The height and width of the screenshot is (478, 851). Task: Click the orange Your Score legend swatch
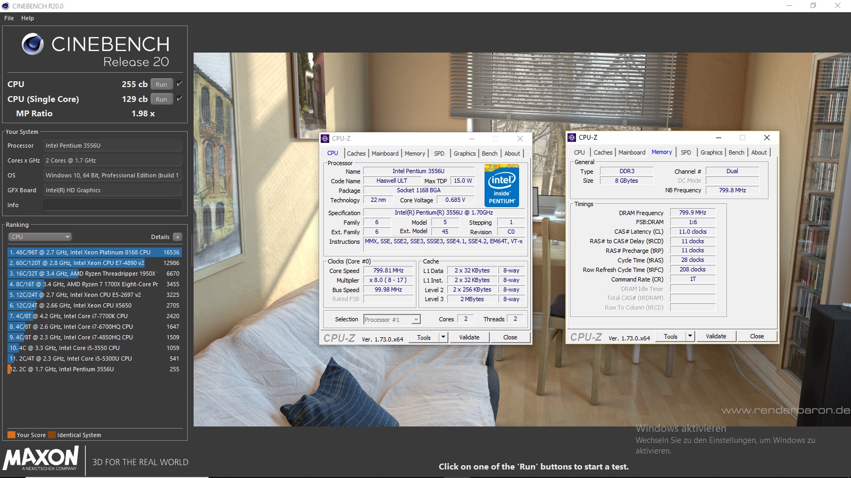tap(11, 435)
